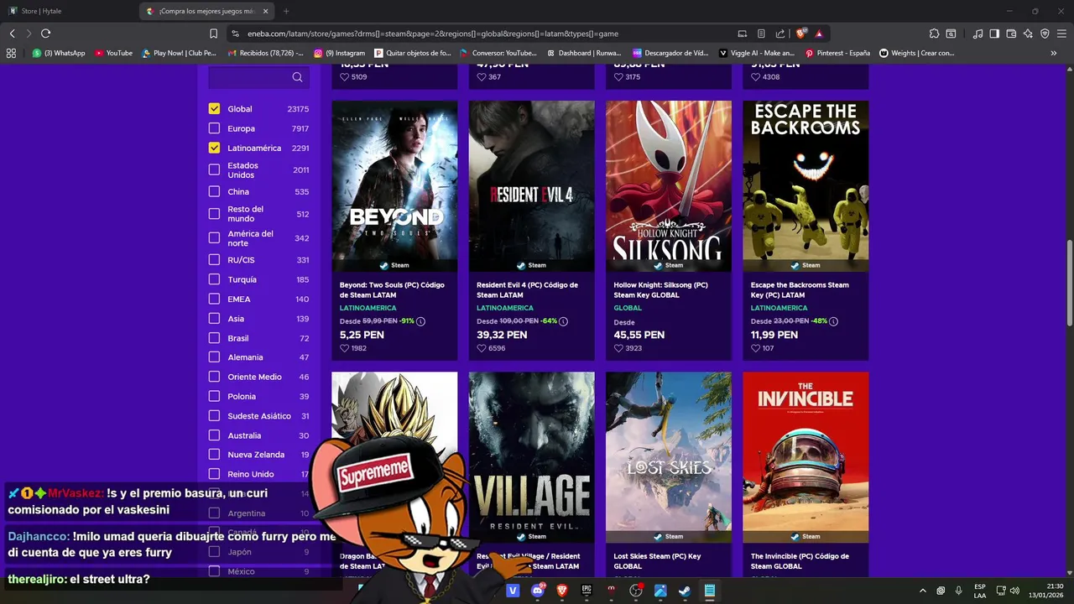Click price info icon on Escape the Backrooms
Image resolution: width=1074 pixels, height=604 pixels.
click(x=833, y=321)
